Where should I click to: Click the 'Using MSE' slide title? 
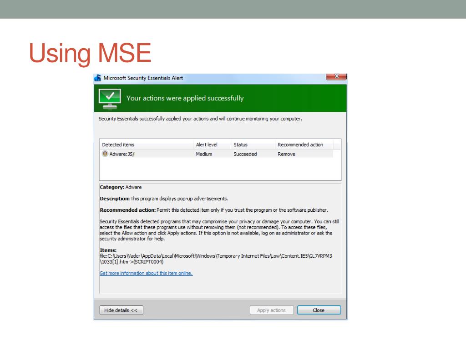[x=90, y=53]
